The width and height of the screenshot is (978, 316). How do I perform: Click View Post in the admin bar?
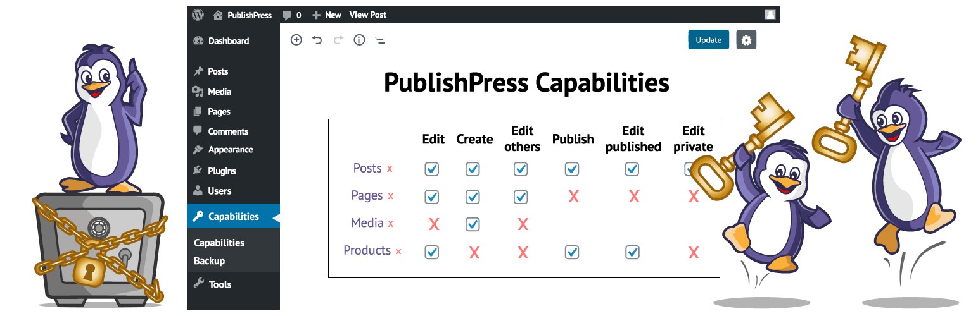pos(368,15)
